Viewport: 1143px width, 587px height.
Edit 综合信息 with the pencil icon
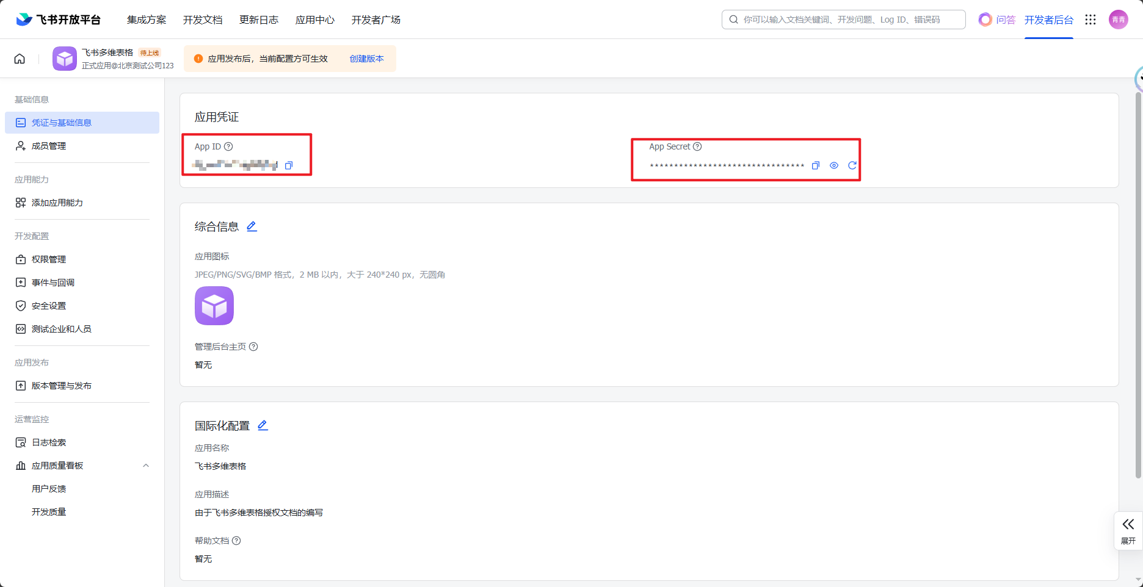[252, 226]
